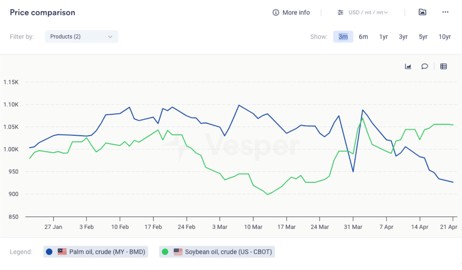Open chart comments speech bubble icon
The width and height of the screenshot is (462, 270).
[x=424, y=67]
